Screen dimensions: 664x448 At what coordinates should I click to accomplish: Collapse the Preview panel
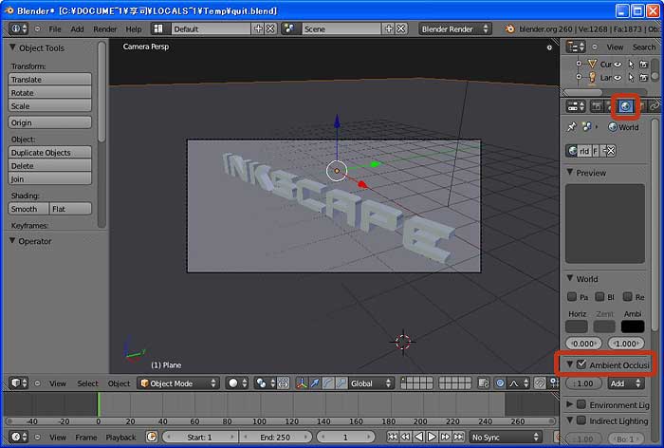(x=570, y=173)
